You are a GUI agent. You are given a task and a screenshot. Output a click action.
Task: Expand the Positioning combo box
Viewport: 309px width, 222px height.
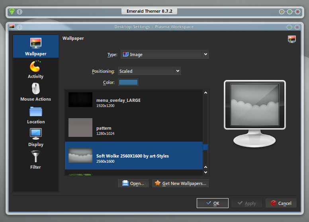pos(149,71)
